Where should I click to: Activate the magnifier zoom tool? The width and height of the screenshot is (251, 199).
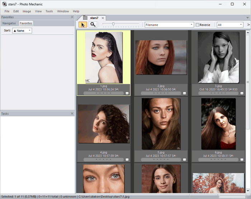point(93,25)
